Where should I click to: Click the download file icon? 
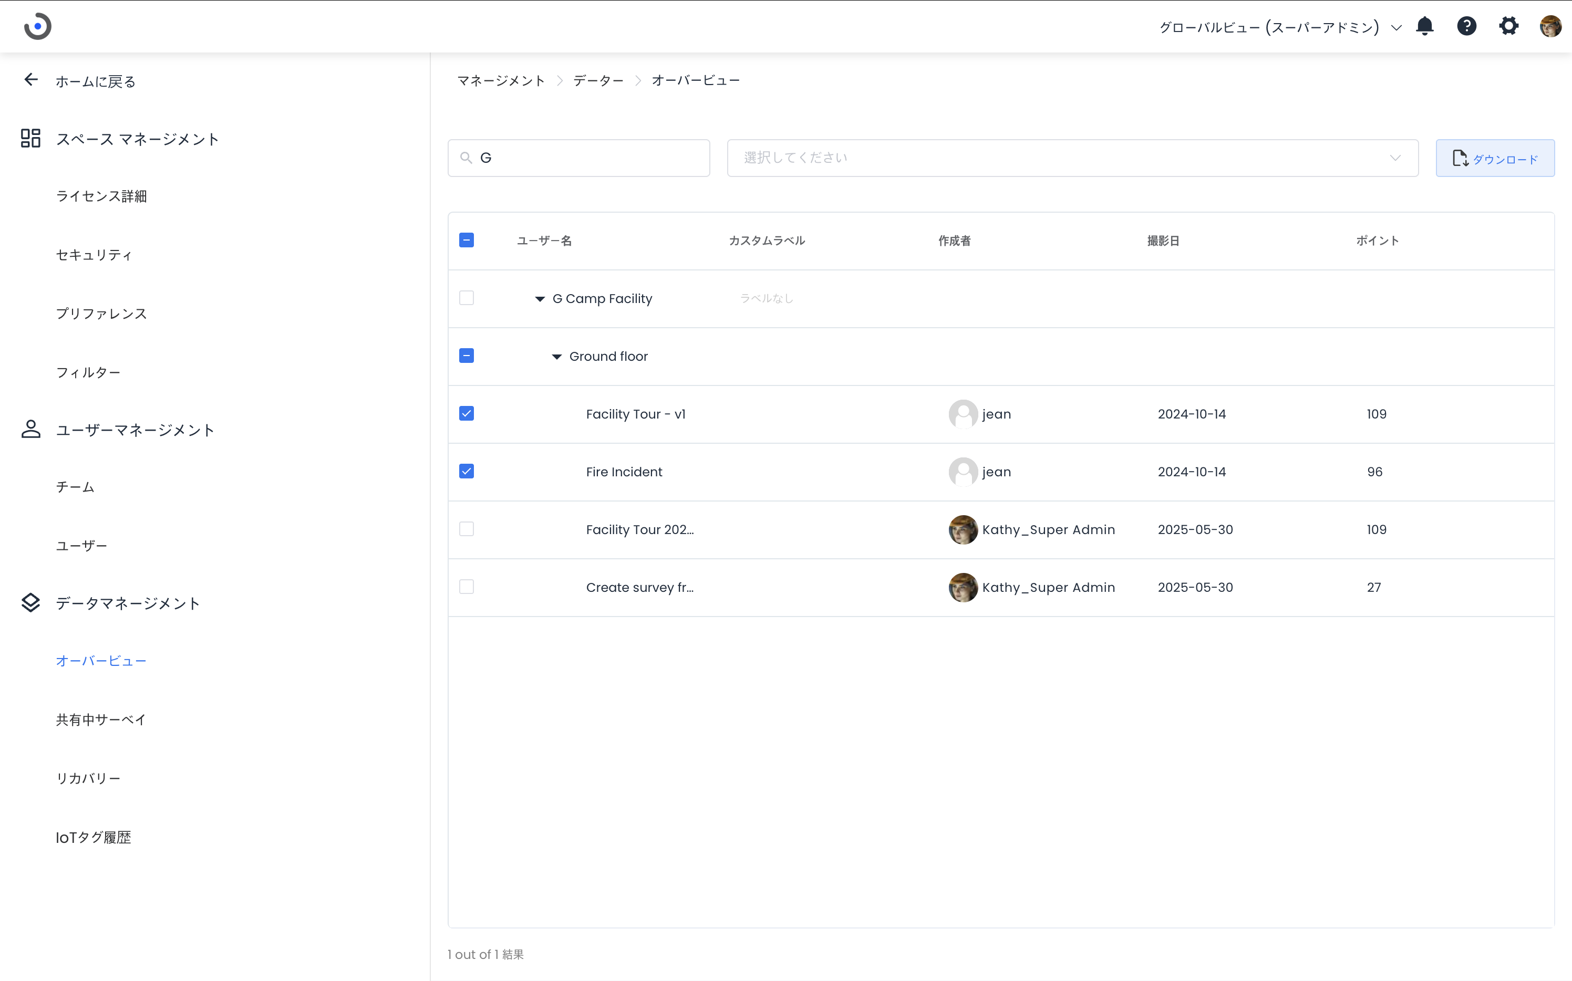tap(1461, 158)
